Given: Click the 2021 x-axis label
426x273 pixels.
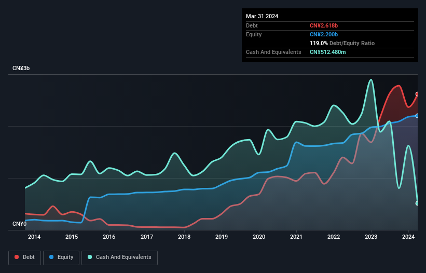Looking at the screenshot, I should tap(296, 237).
